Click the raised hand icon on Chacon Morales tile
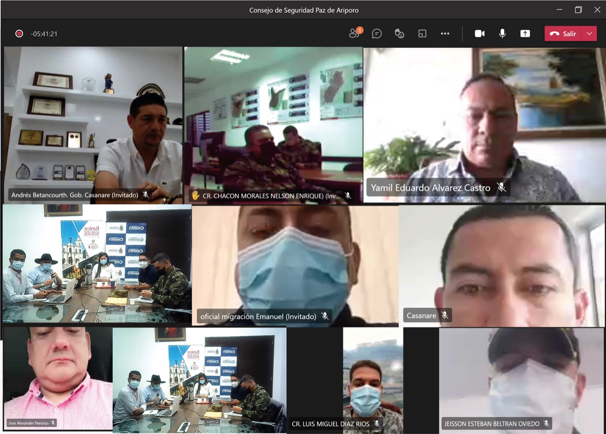606x434 pixels. pyautogui.click(x=195, y=195)
